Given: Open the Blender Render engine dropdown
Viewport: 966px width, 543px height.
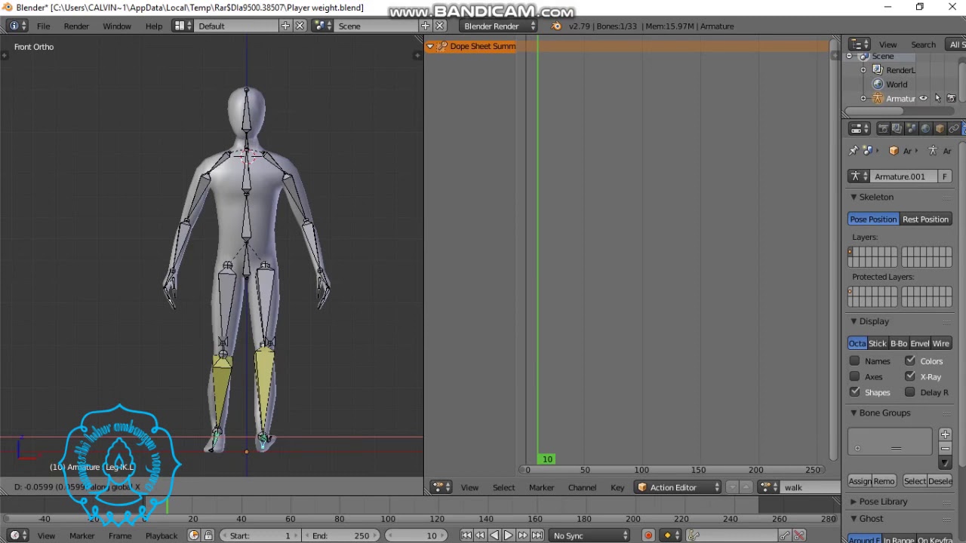Looking at the screenshot, I should point(500,26).
